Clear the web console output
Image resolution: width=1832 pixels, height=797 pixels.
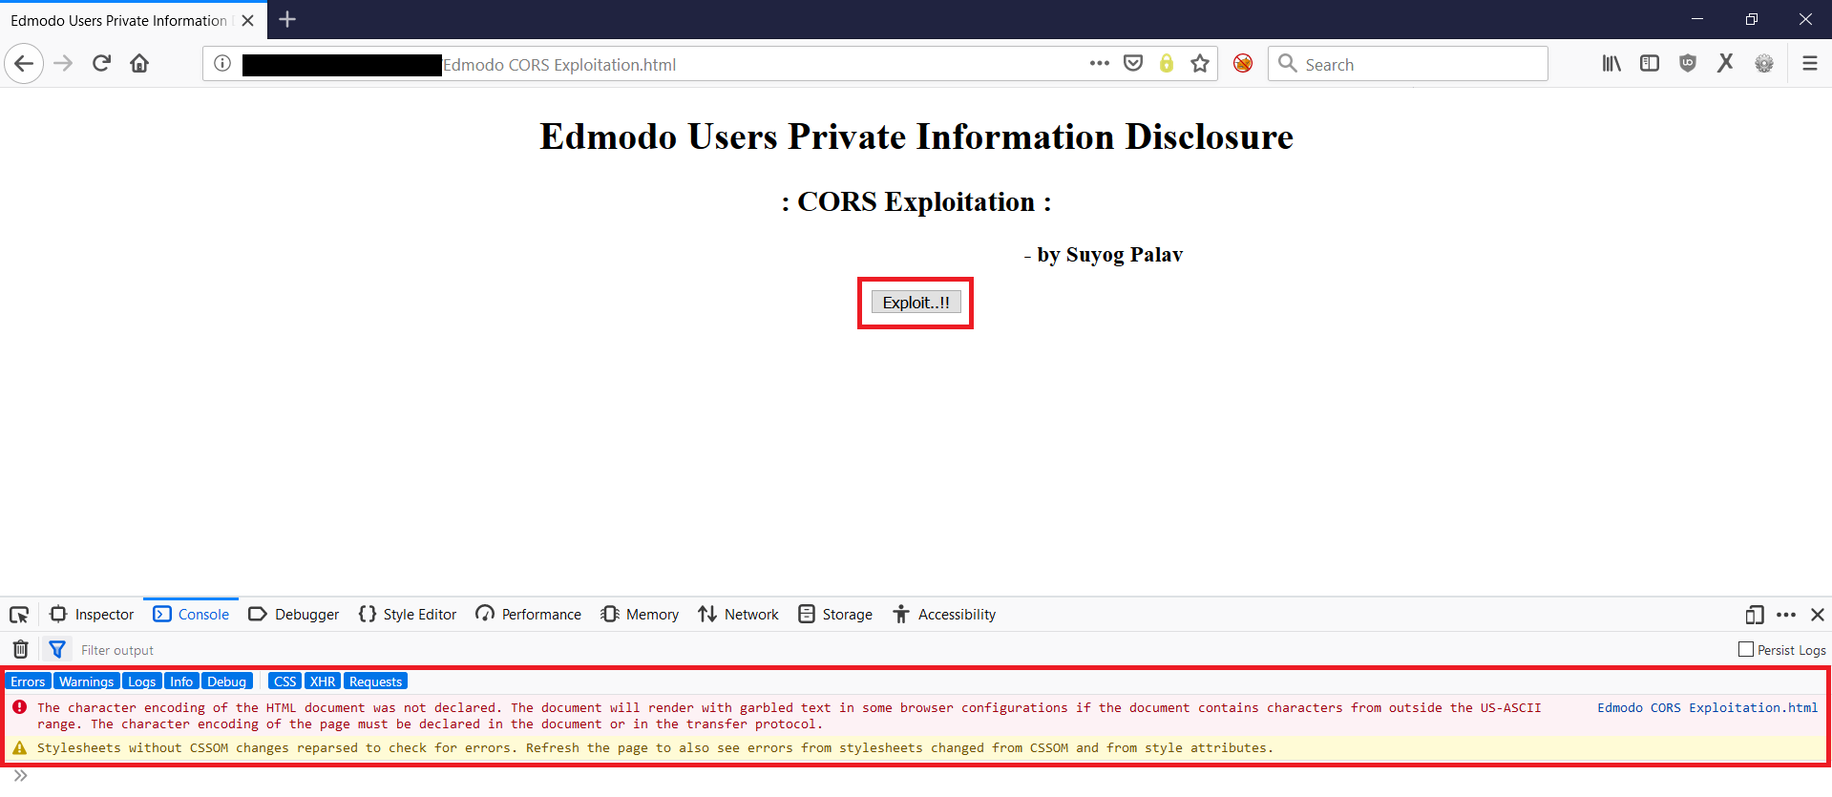click(x=20, y=650)
